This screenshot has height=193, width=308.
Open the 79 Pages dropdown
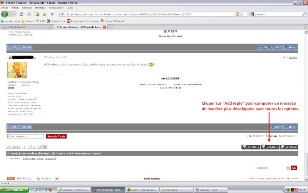tap(13, 147)
